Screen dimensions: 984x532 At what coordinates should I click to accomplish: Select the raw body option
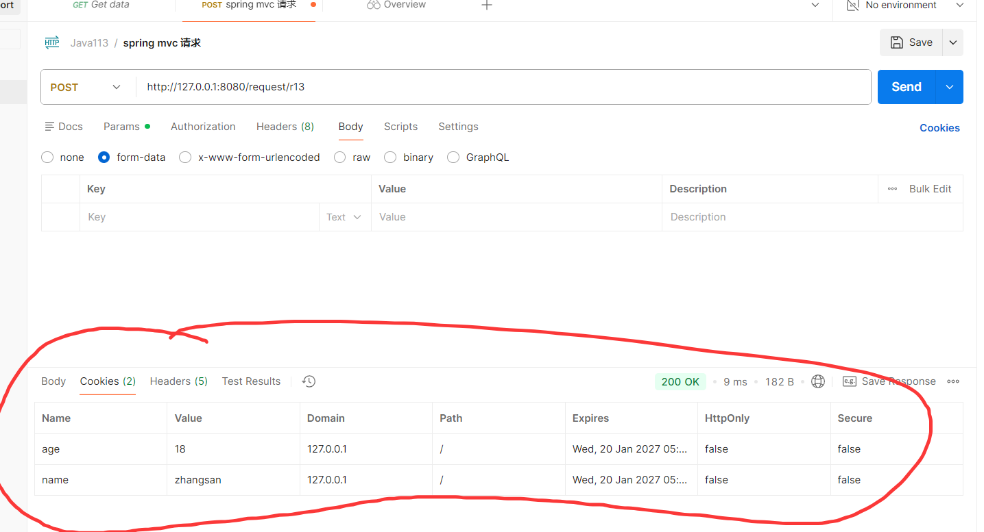[x=340, y=157]
